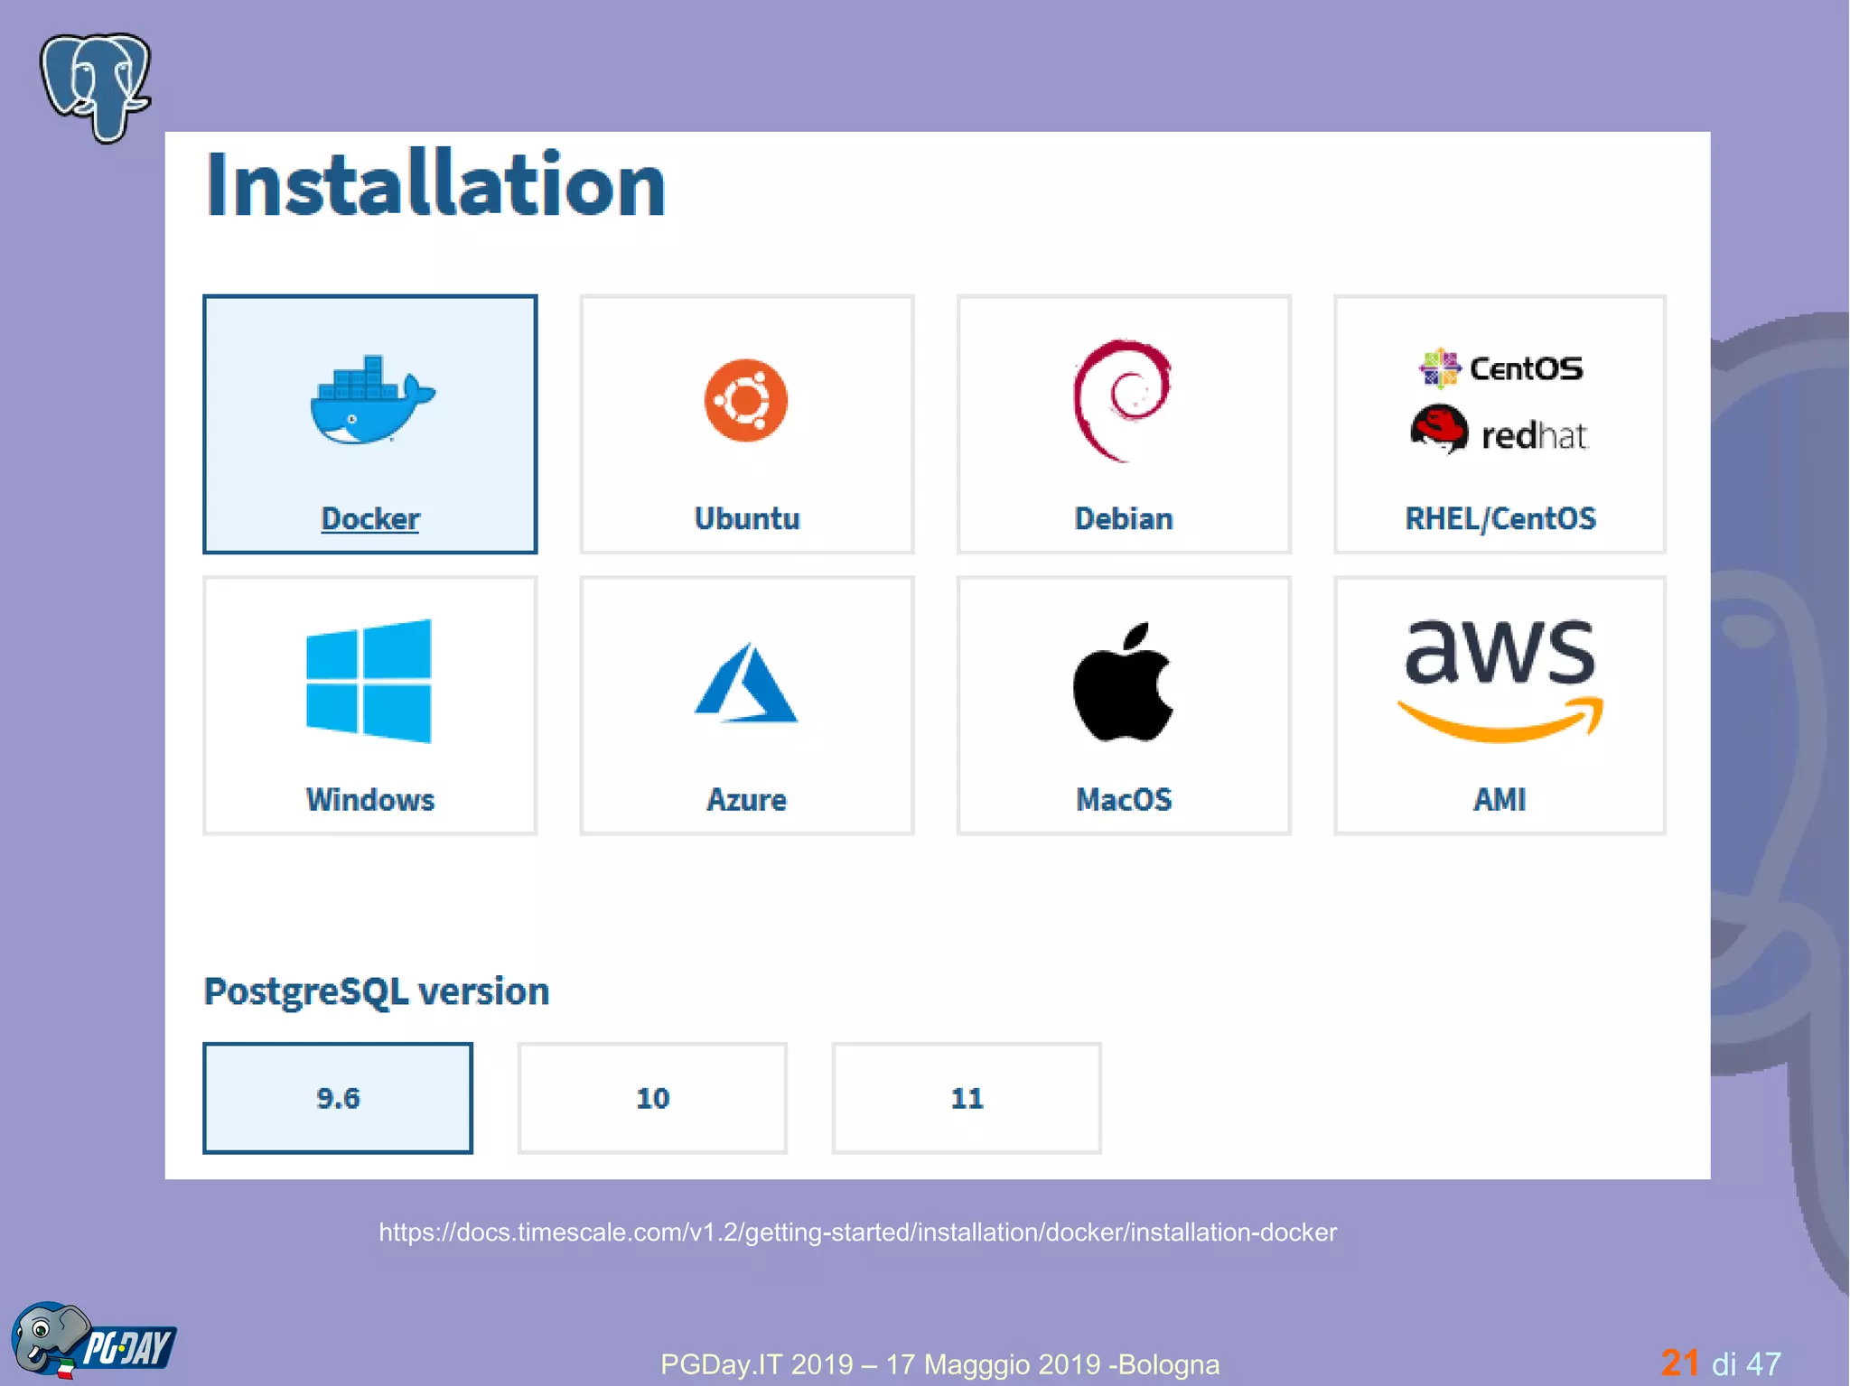Click the AWS logo
This screenshot has width=1850, height=1386.
1500,681
